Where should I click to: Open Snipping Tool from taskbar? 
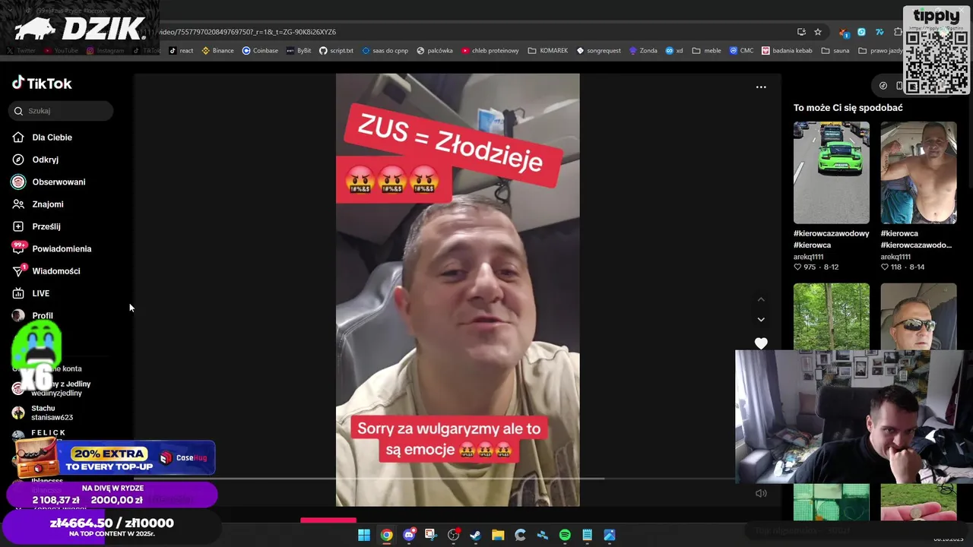(431, 535)
